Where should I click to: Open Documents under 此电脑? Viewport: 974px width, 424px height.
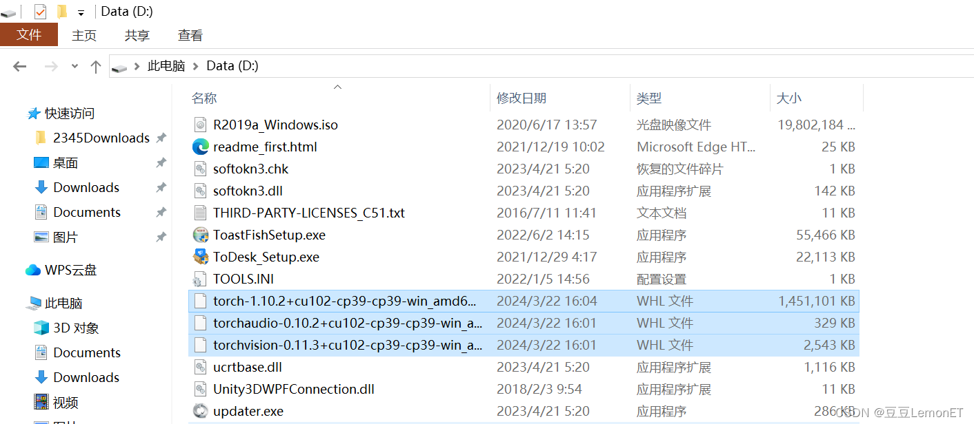coord(87,353)
